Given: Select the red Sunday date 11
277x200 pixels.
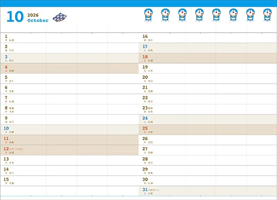Looking at the screenshot, I should [x=6, y=139].
